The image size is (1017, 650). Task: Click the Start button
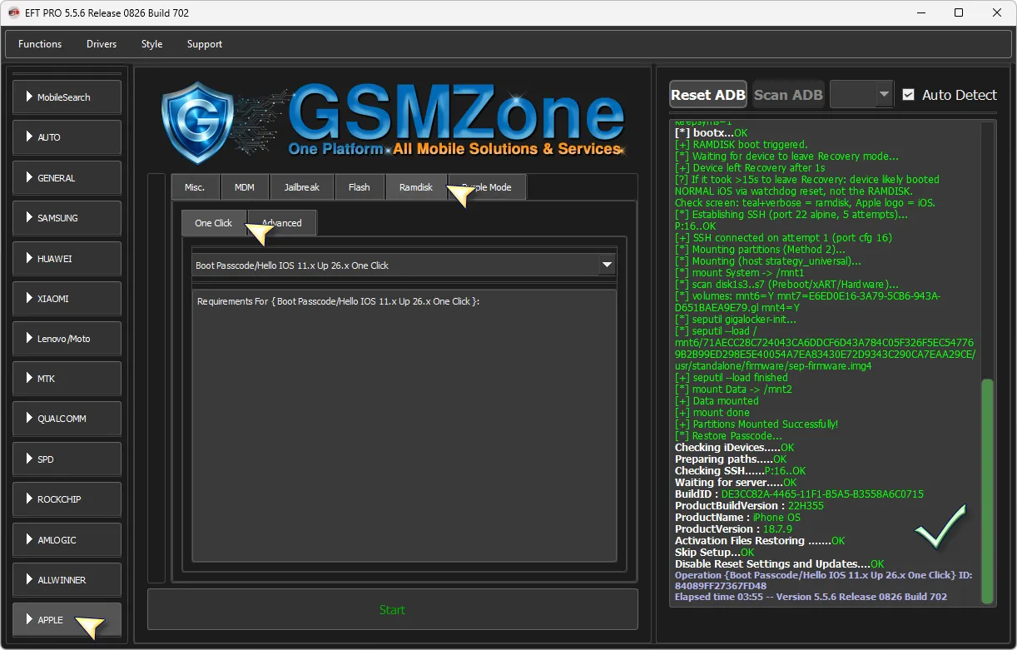point(393,610)
